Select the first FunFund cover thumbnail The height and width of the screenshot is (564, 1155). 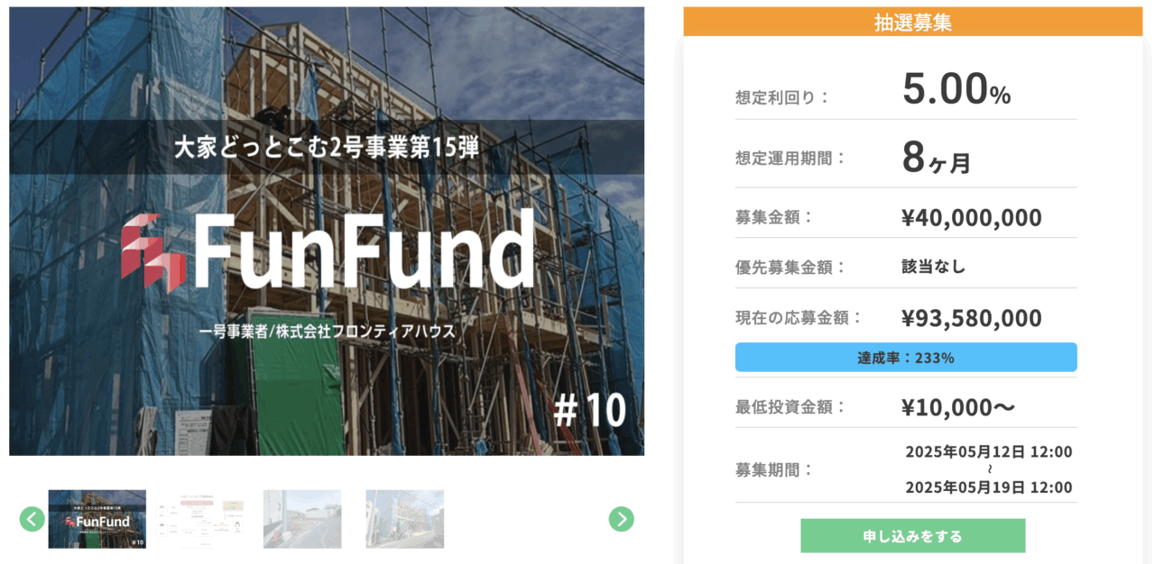(97, 519)
